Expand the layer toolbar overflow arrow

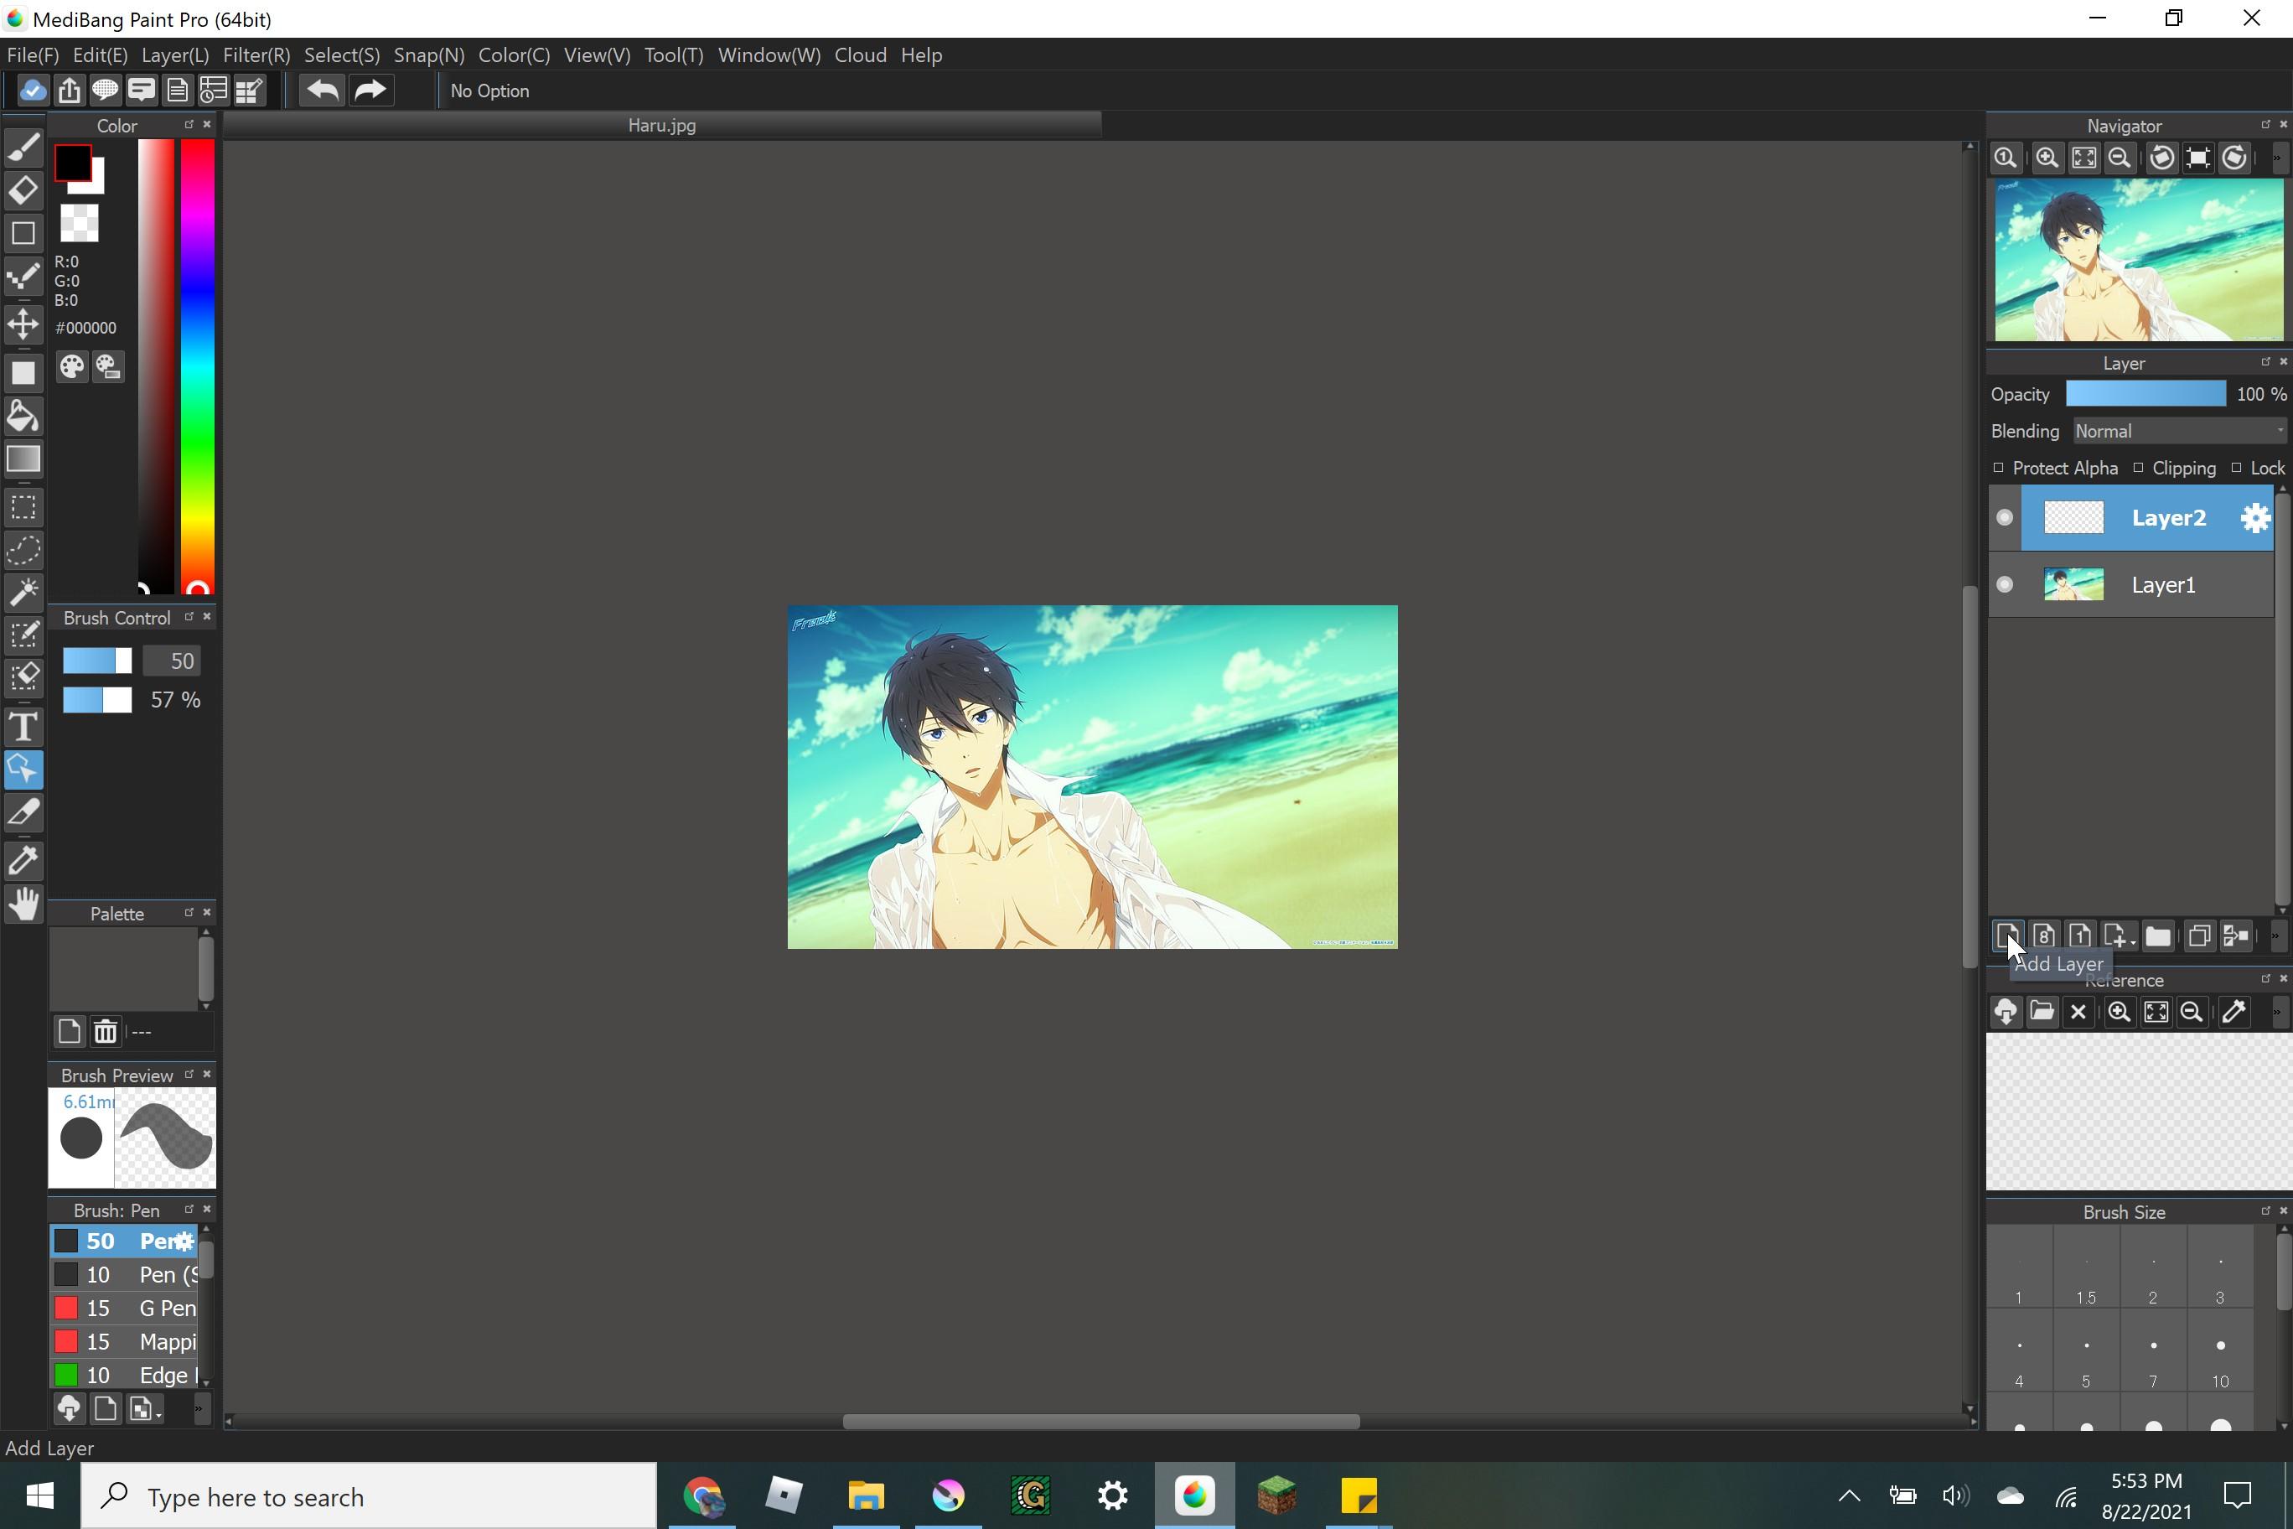tap(2276, 936)
